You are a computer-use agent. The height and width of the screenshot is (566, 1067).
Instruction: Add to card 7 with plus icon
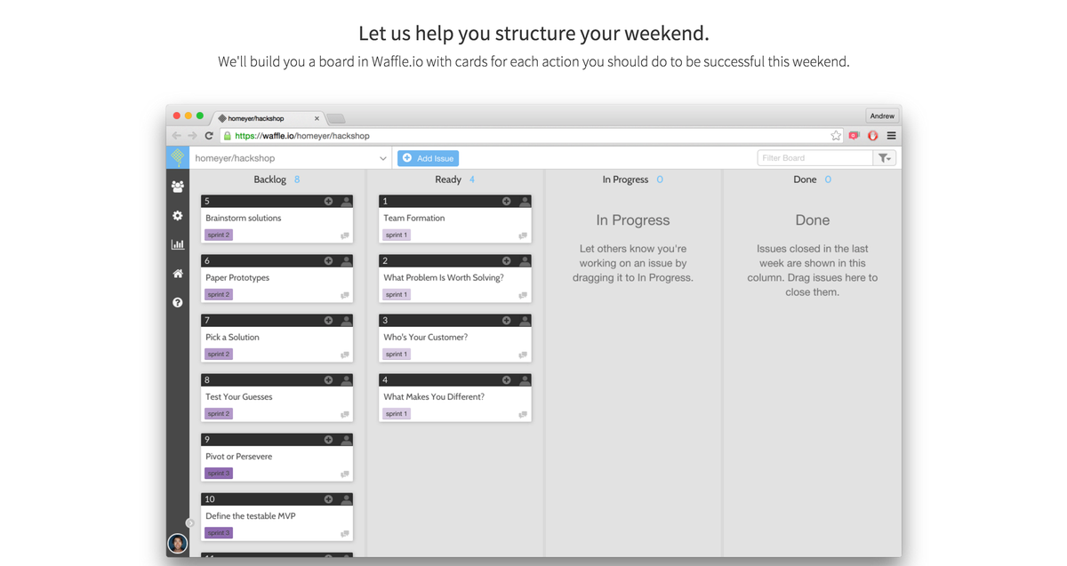[x=328, y=321]
